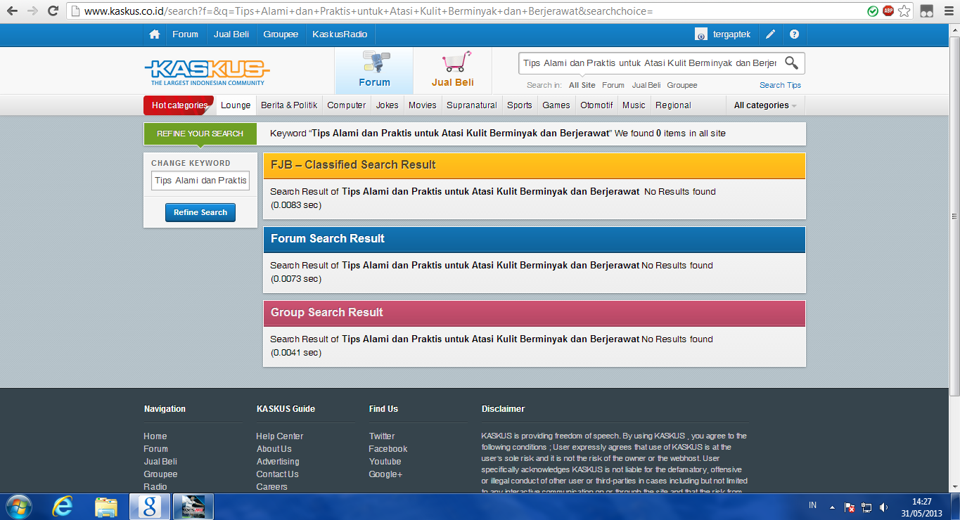Open File Explorer from taskbar
This screenshot has height=520, width=960.
pyautogui.click(x=106, y=506)
